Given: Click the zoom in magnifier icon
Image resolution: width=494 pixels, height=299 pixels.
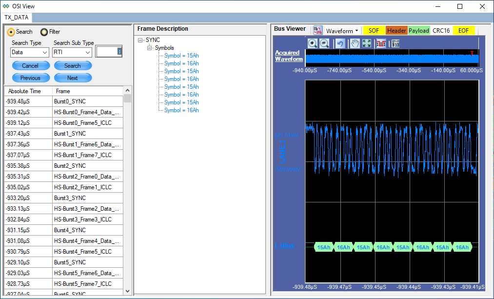Looking at the screenshot, I should point(313,43).
